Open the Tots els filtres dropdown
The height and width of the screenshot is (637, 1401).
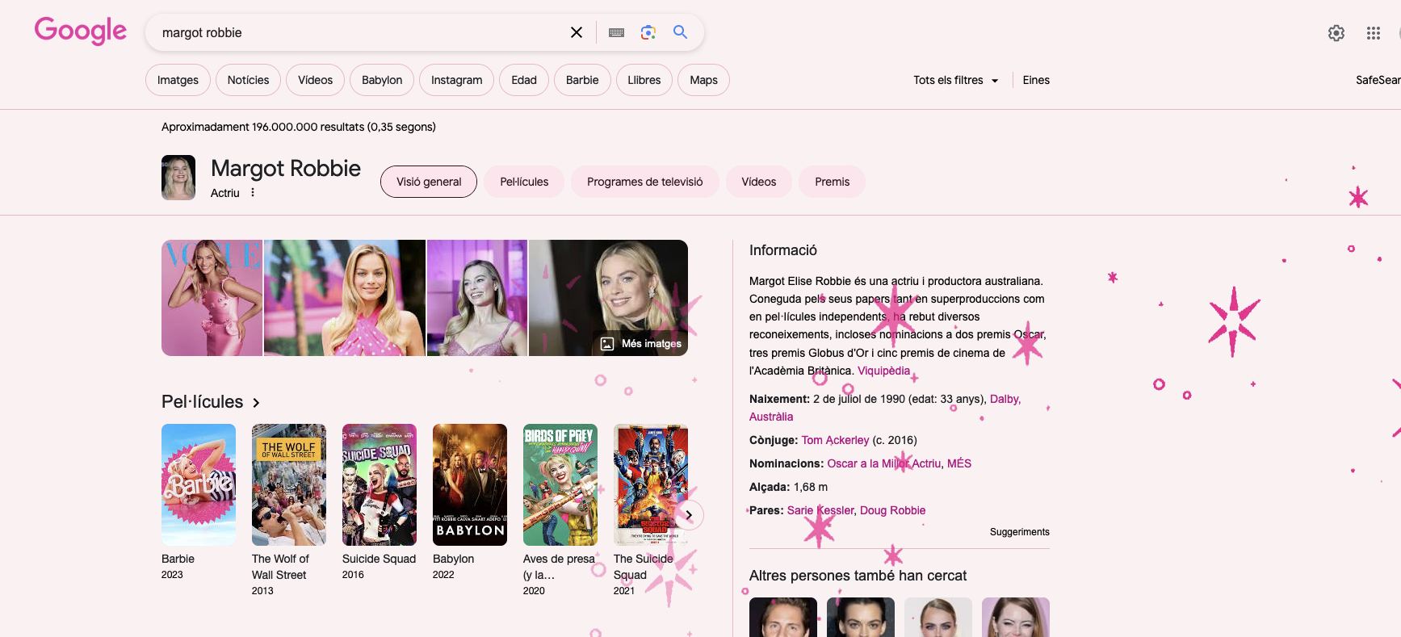956,80
